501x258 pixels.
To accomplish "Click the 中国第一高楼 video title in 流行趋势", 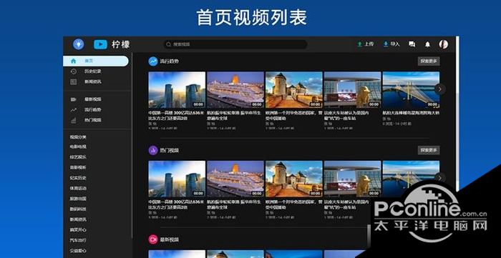I will point(176,116).
